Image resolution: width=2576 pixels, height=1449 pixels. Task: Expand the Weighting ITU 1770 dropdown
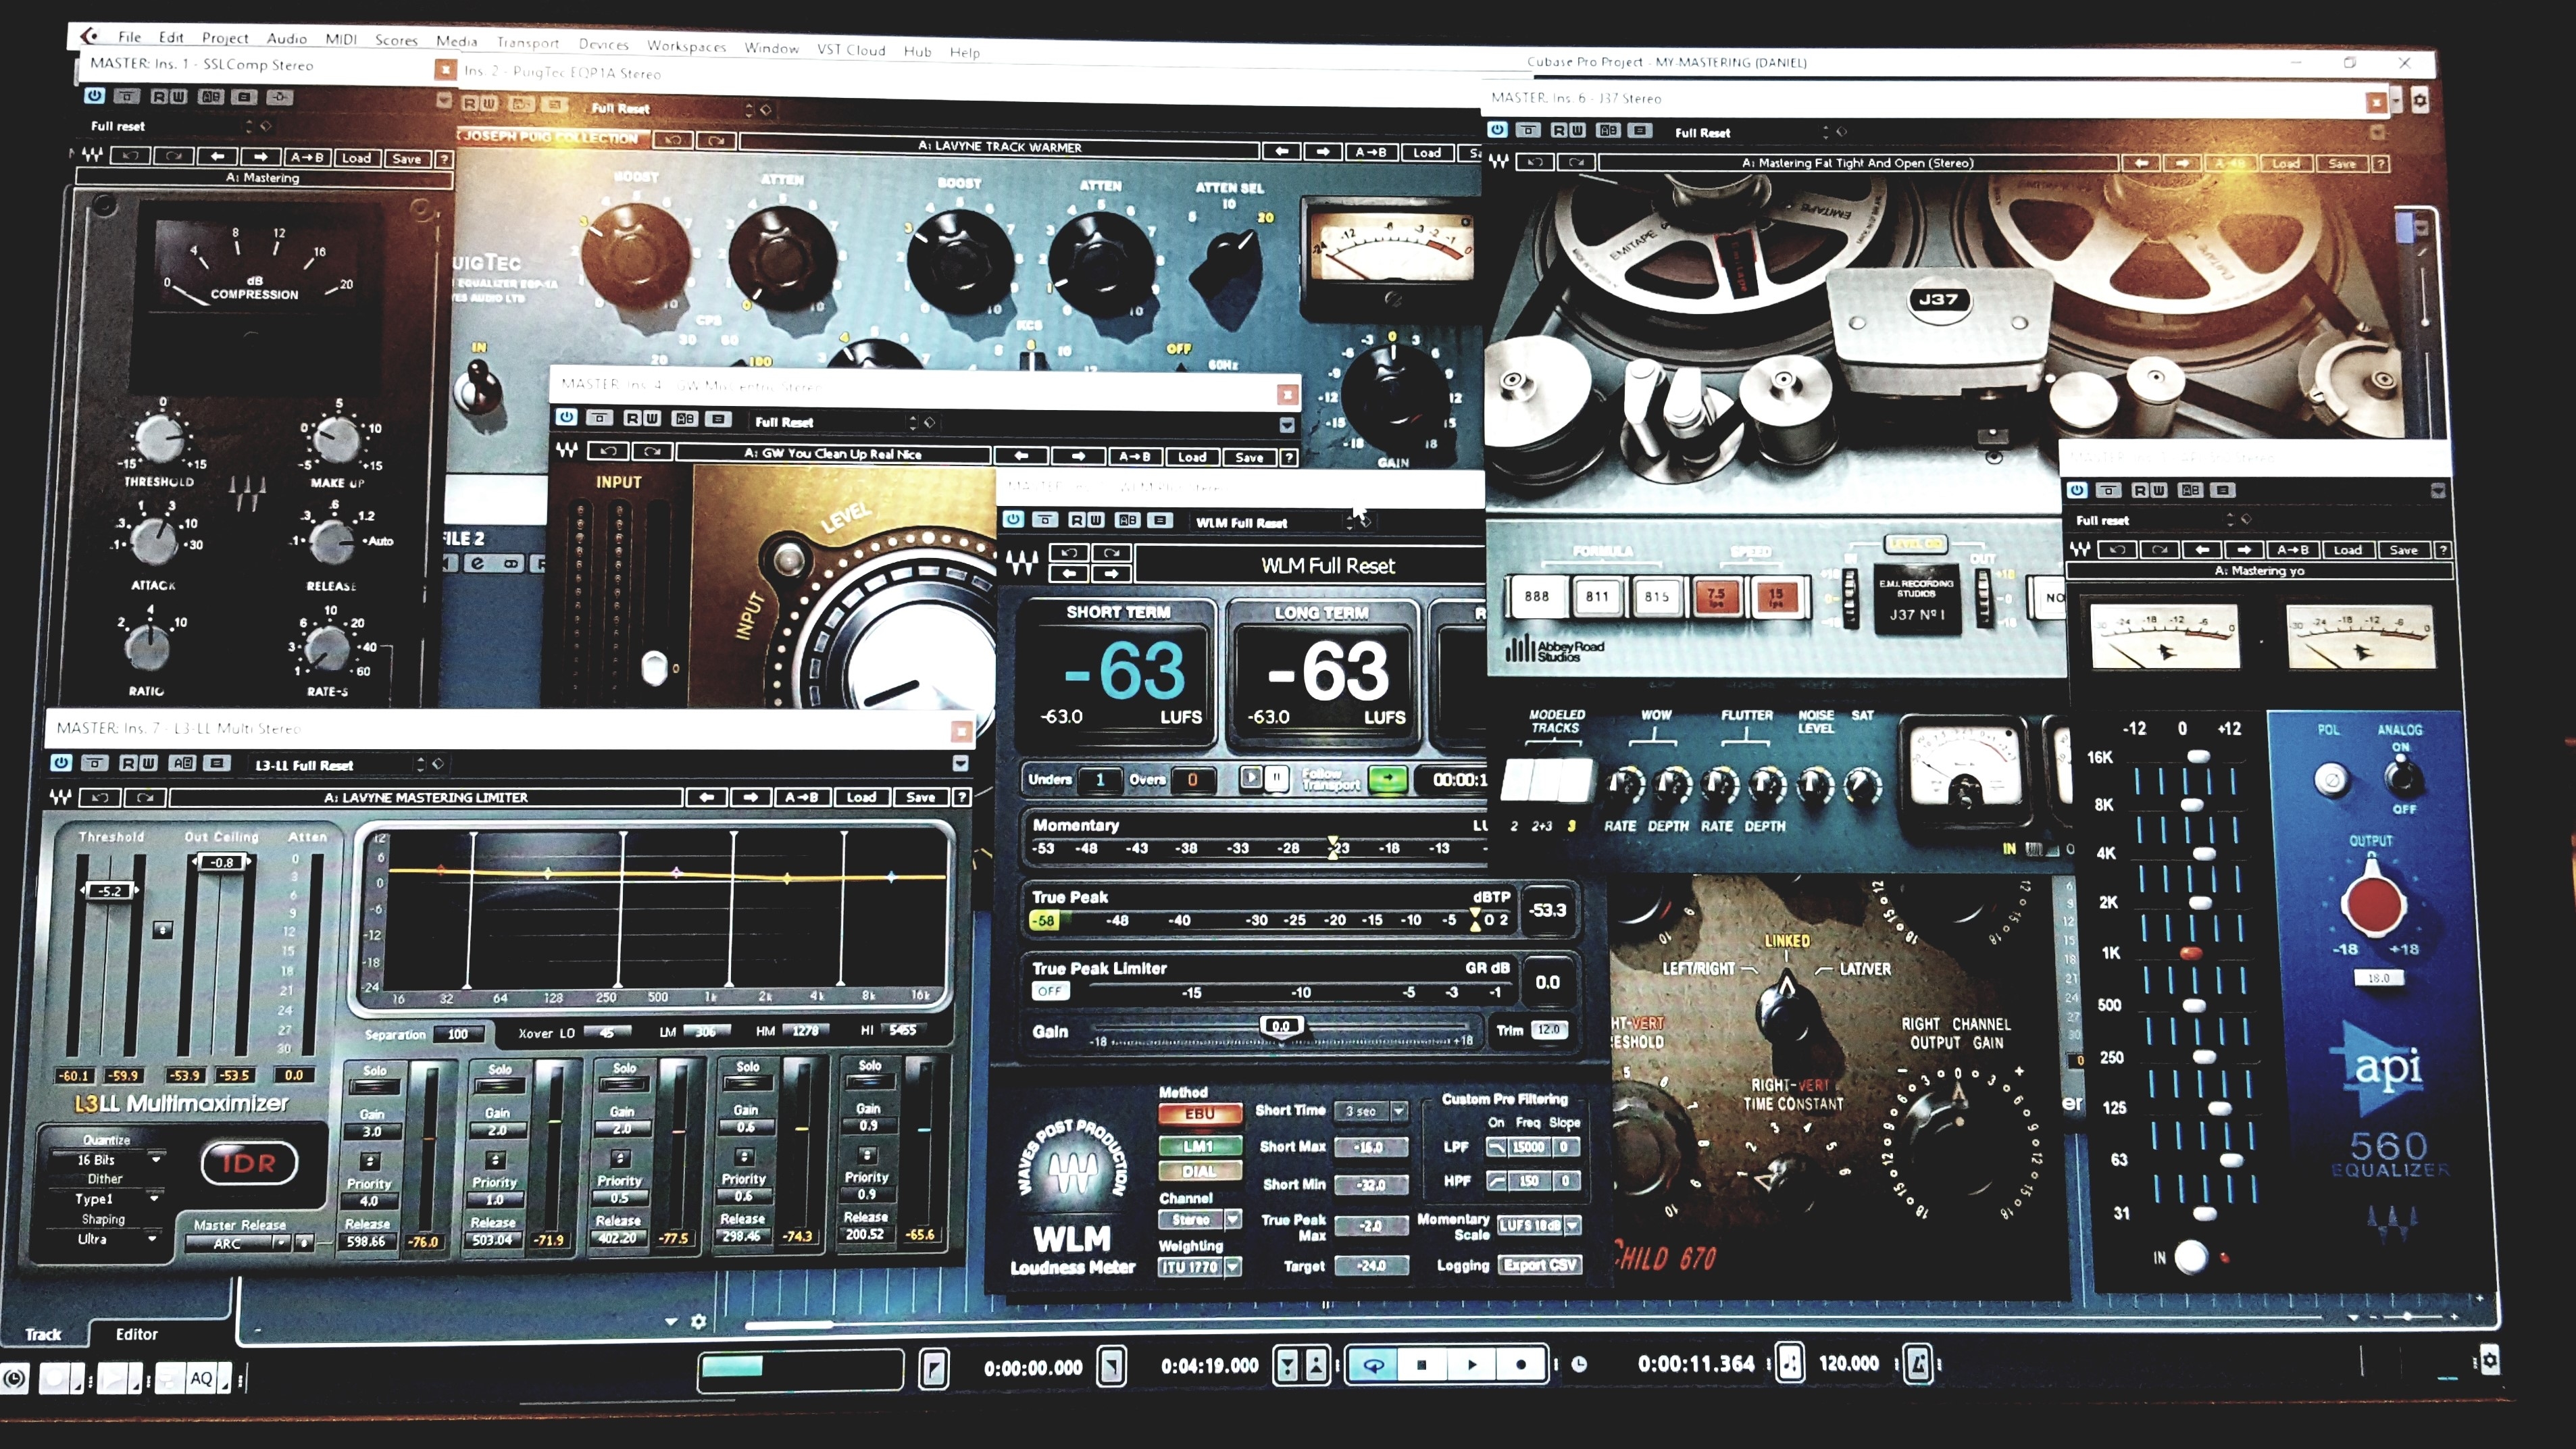(x=1233, y=1267)
